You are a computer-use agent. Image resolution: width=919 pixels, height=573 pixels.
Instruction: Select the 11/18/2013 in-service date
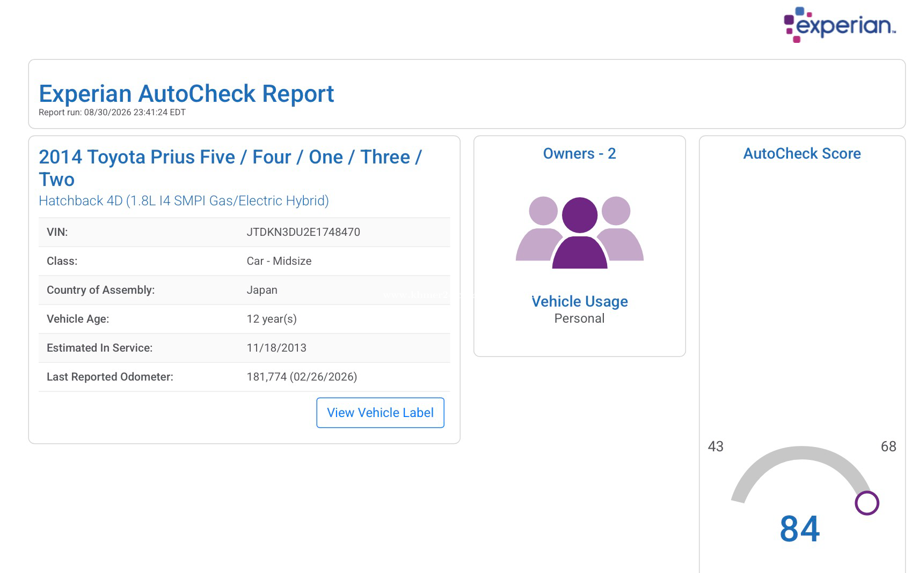[x=276, y=348]
